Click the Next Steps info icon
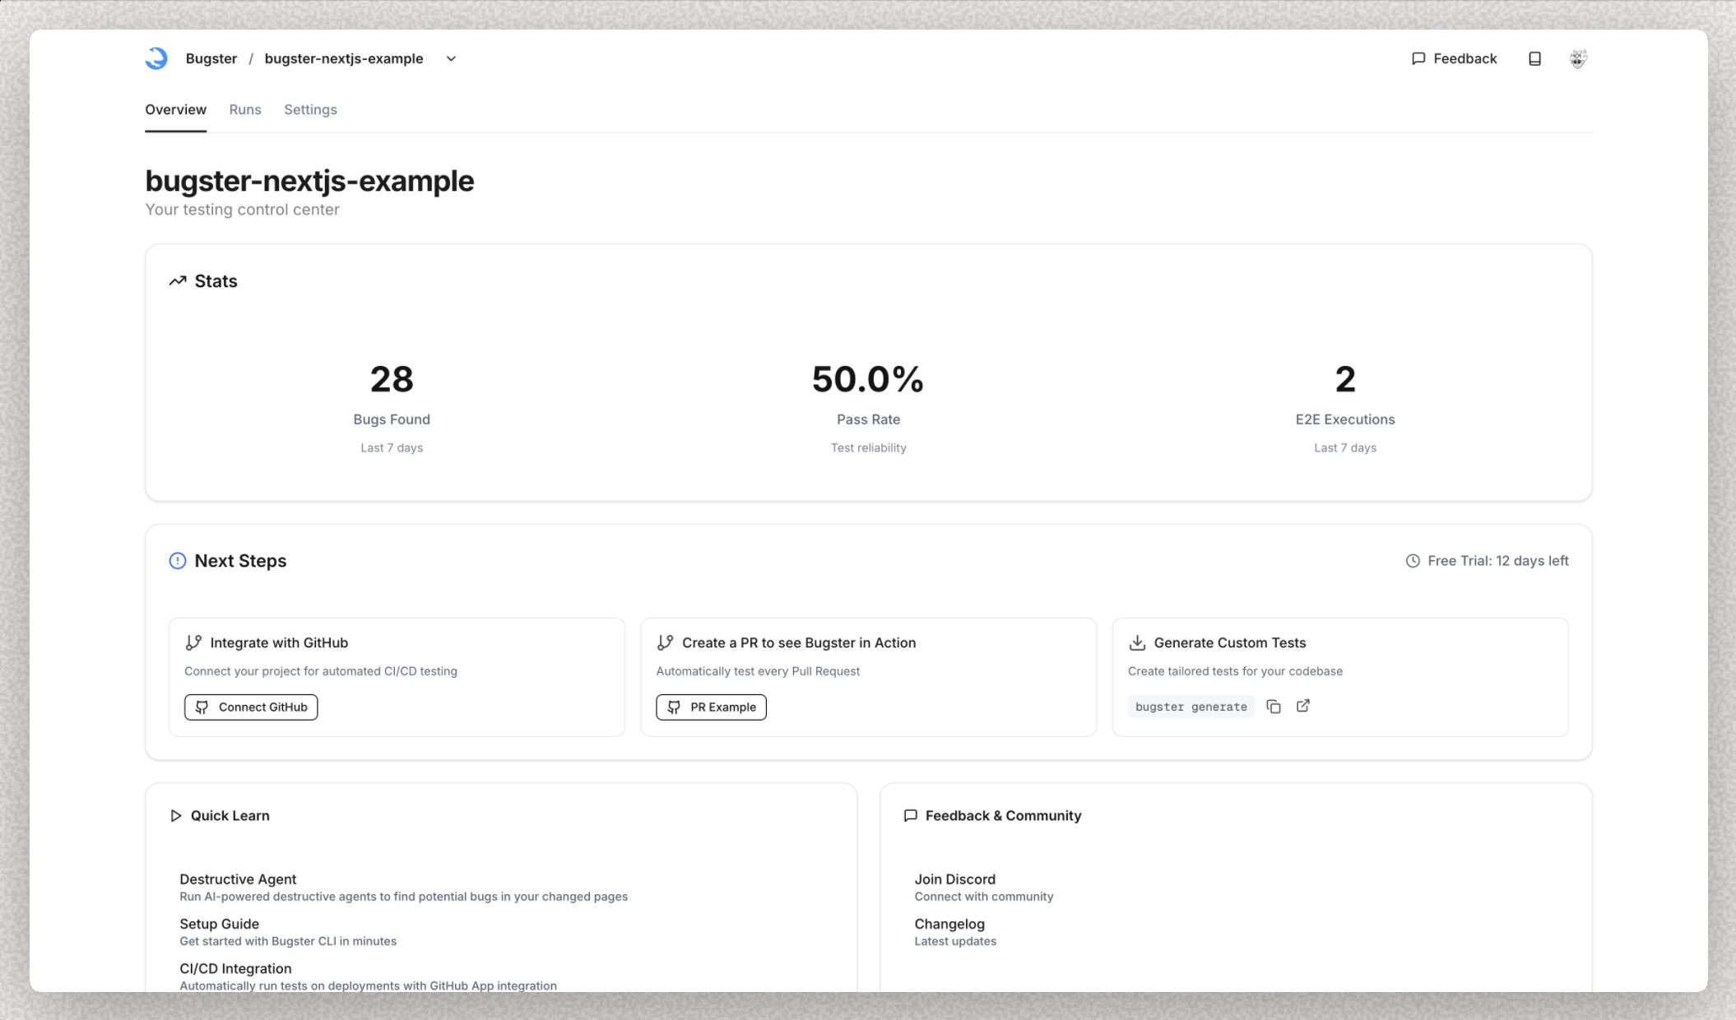1736x1020 pixels. pyautogui.click(x=178, y=561)
